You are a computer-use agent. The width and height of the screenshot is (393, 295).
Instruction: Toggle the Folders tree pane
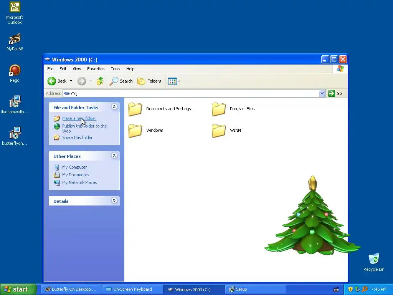pos(149,81)
